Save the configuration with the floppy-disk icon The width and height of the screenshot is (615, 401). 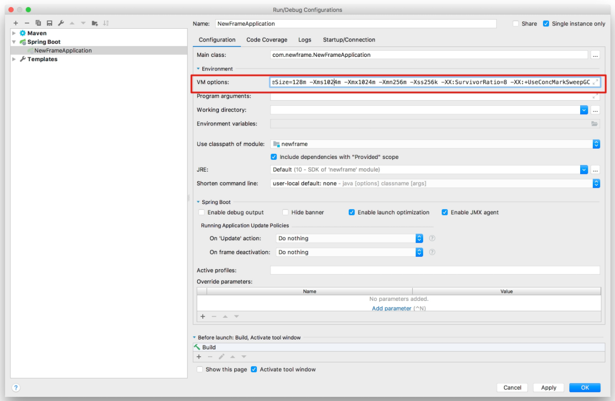coord(49,23)
